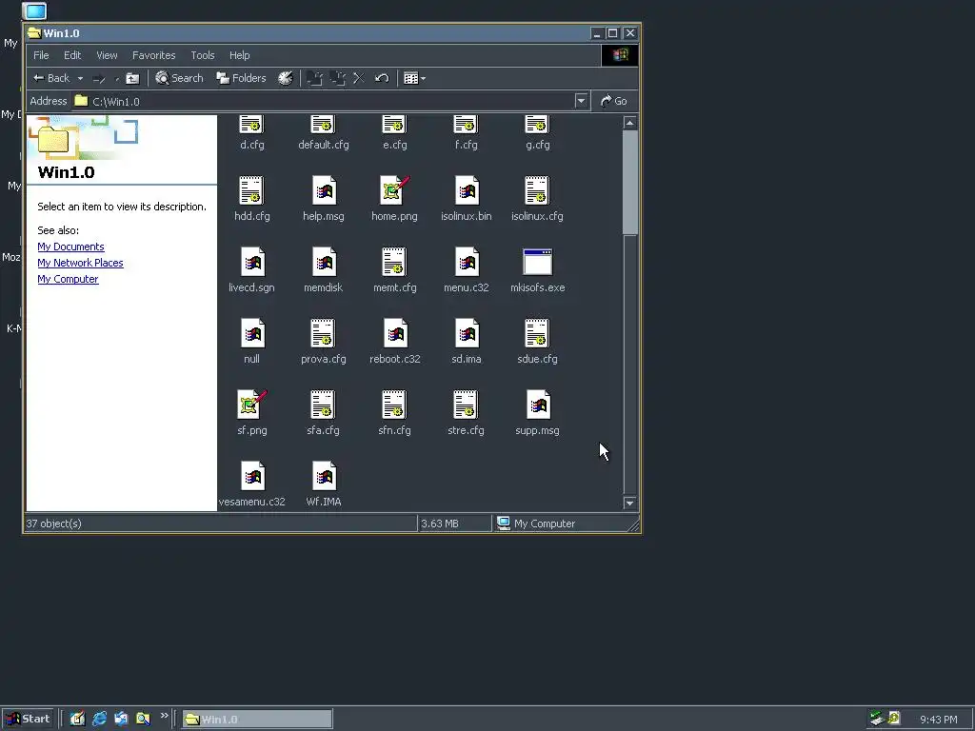Select the menu.c32 file icon
This screenshot has height=731, width=975.
point(467,263)
